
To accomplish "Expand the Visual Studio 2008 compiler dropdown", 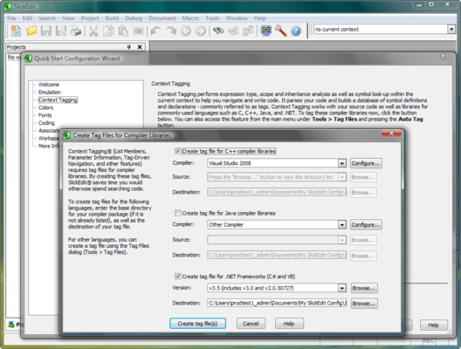I will coord(341,163).
